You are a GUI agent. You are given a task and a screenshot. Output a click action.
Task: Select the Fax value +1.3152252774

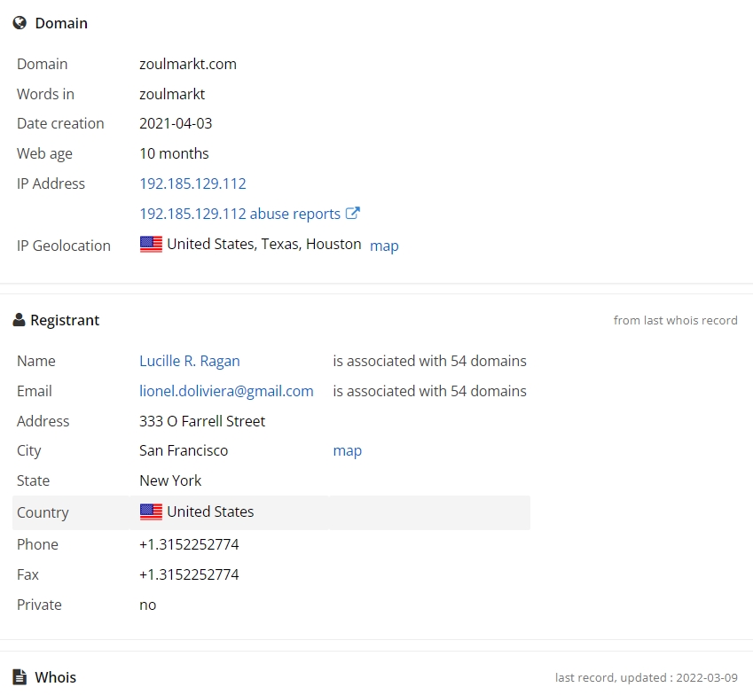pyautogui.click(x=189, y=574)
